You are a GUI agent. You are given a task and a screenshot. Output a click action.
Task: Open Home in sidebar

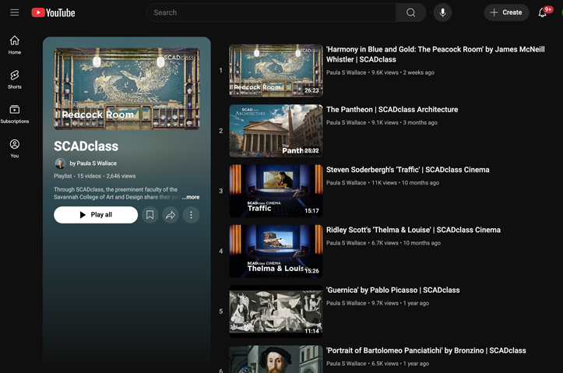(x=14, y=45)
